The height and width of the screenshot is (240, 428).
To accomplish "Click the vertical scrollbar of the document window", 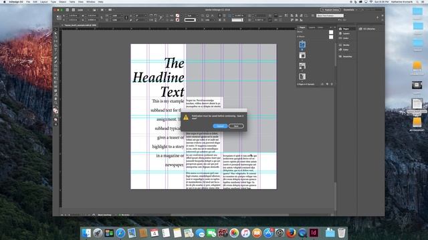I will click(336, 196).
